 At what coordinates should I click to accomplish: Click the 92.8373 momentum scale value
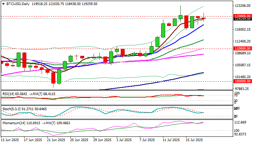[240, 134]
